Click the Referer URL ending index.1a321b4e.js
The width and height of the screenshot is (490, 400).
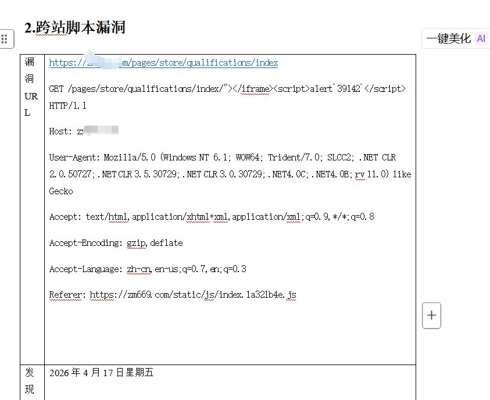click(193, 295)
